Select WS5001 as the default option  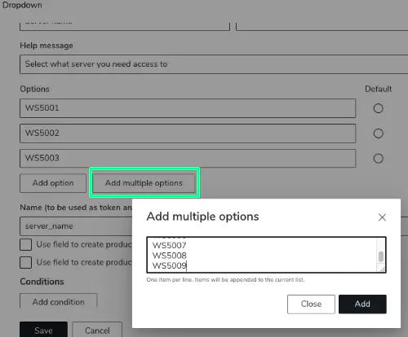click(378, 108)
